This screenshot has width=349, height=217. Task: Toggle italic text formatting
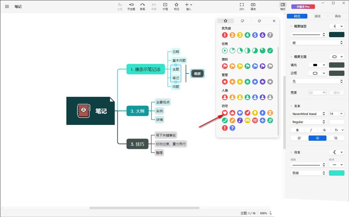[x=311, y=130]
